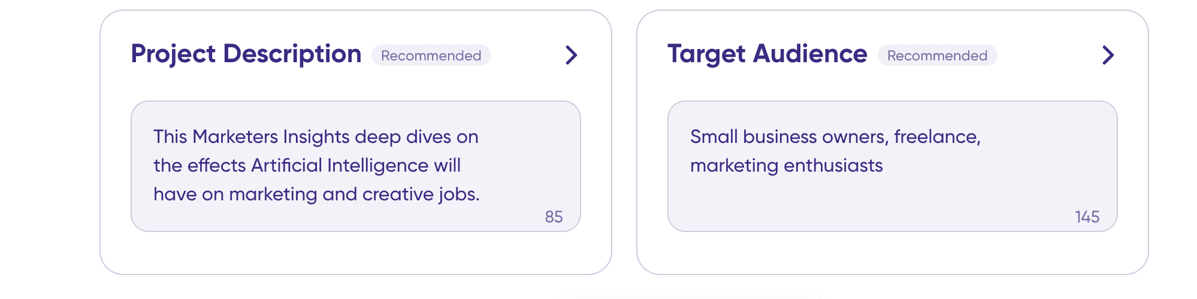This screenshot has height=299, width=1197.
Task: Click the Target Audience heading
Action: pyautogui.click(x=767, y=54)
